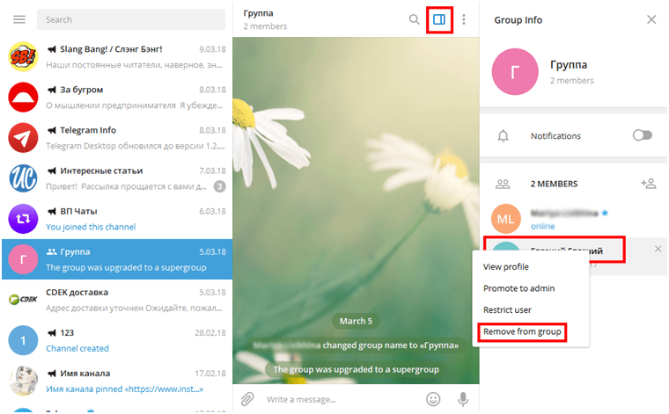Open the Slang Bang! channel
This screenshot has width=669, height=414.
pyautogui.click(x=117, y=56)
